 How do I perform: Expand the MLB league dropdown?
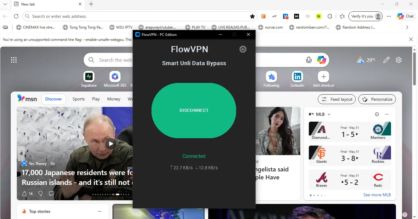point(329,114)
